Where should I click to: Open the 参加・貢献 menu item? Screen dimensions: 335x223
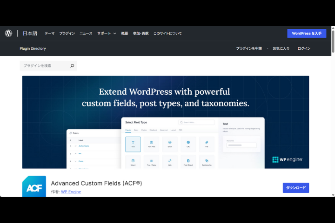click(x=141, y=33)
